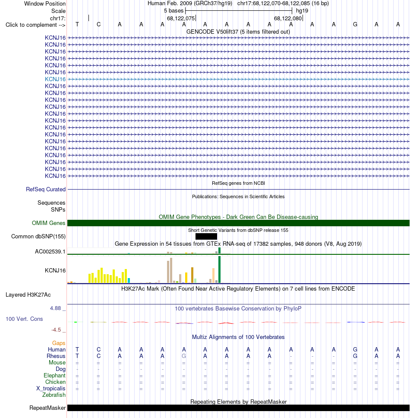410x418 pixels.
Task: Click the 'RefSeq genes from NCBI' title
Action: click(238, 183)
